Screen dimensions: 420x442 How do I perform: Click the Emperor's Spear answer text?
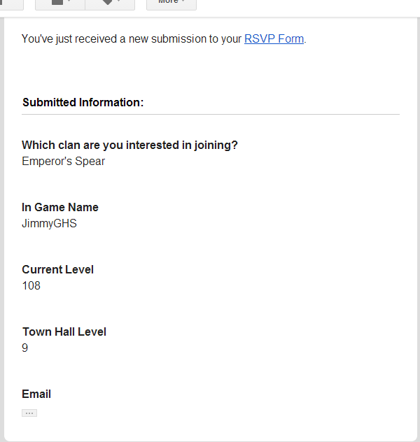coord(63,161)
